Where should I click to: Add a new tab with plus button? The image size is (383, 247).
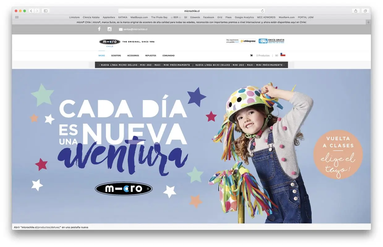(368, 22)
